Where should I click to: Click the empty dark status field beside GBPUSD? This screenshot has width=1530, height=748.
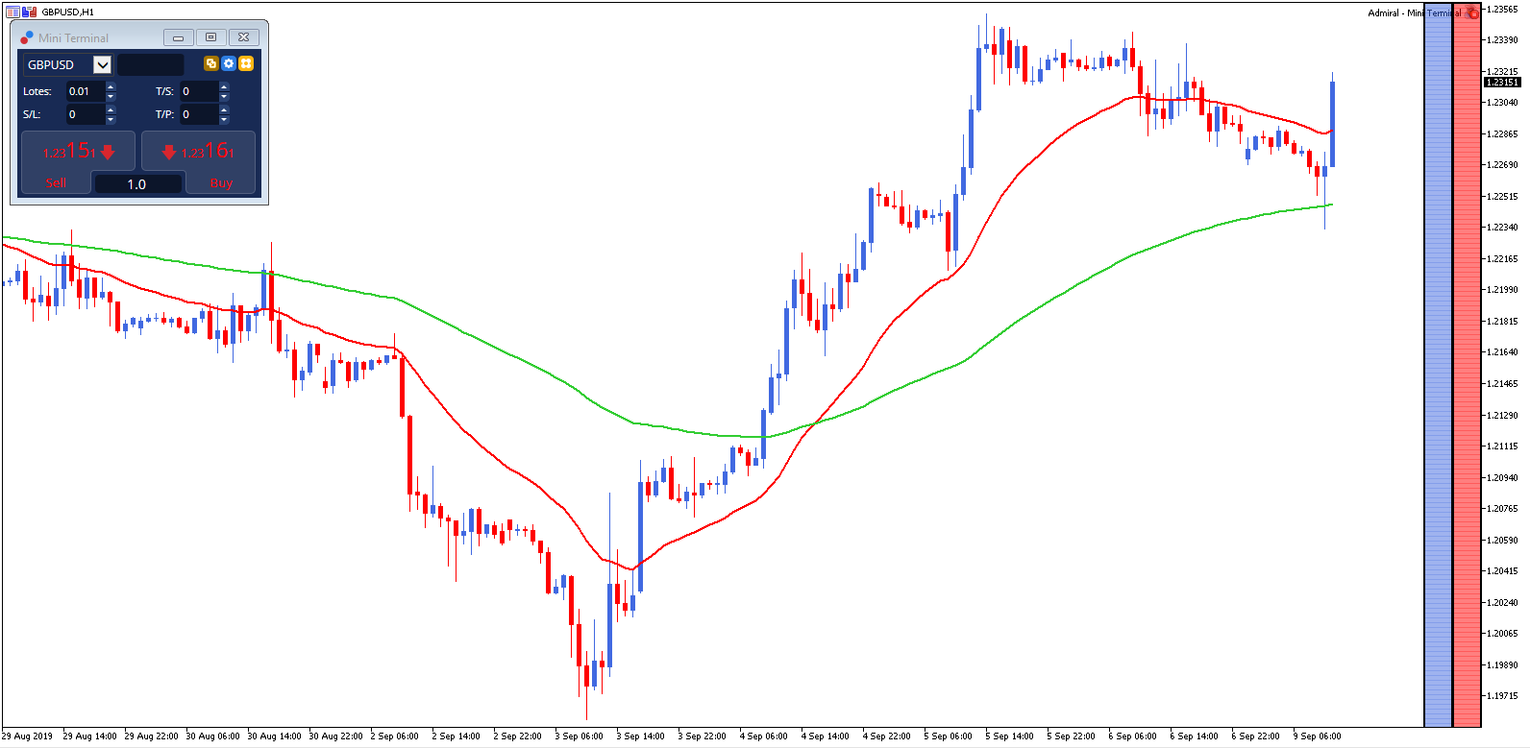click(x=150, y=64)
